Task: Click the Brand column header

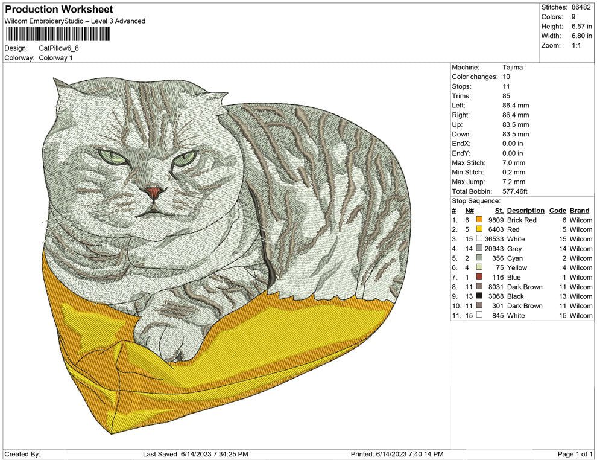Action: 580,210
